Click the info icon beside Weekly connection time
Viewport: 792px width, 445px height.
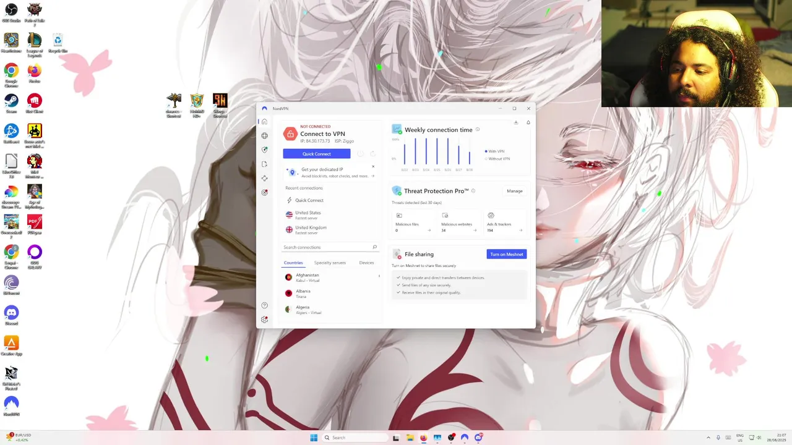point(478,130)
